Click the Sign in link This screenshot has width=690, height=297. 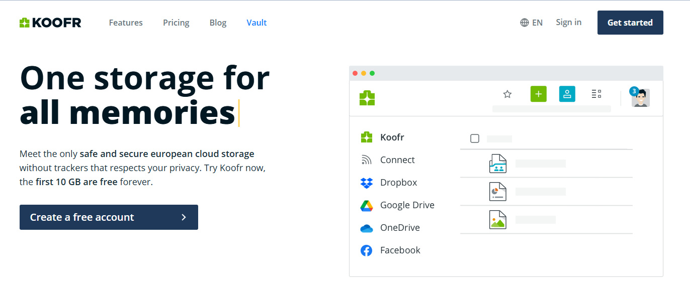point(568,22)
